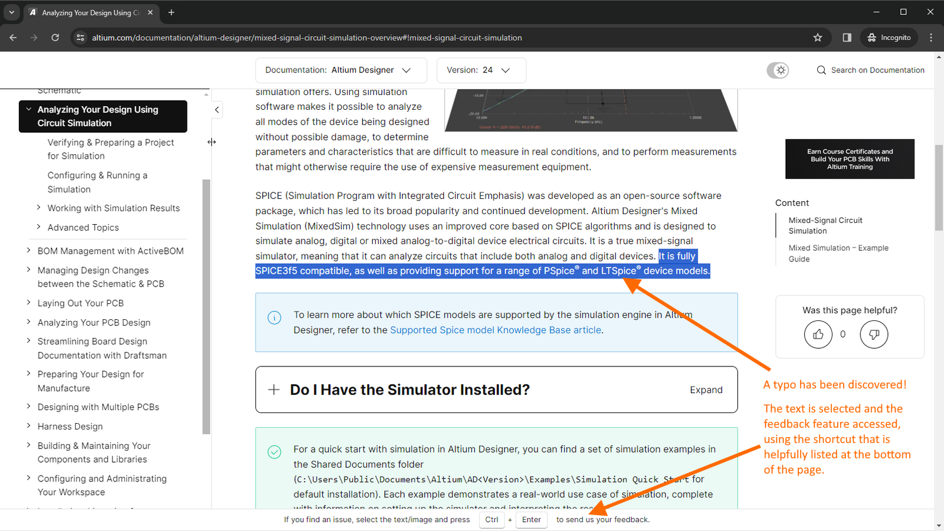
Task: Maximize the browser window
Action: click(x=903, y=12)
